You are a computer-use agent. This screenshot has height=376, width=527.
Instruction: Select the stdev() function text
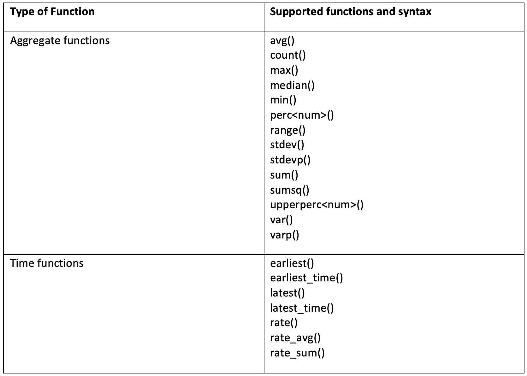[287, 145]
